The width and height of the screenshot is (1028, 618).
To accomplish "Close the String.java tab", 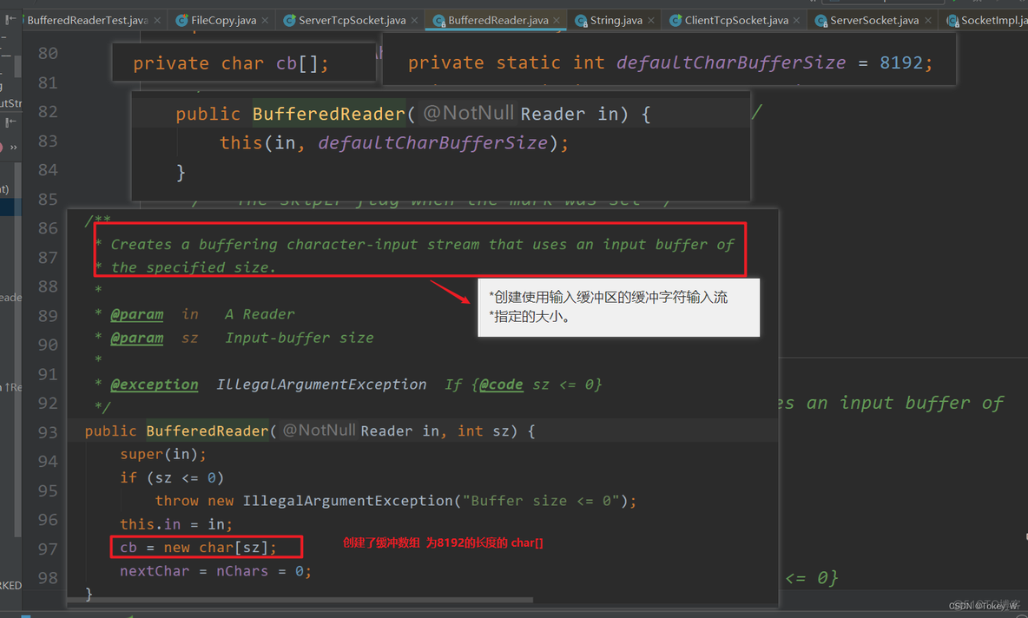I will [651, 21].
